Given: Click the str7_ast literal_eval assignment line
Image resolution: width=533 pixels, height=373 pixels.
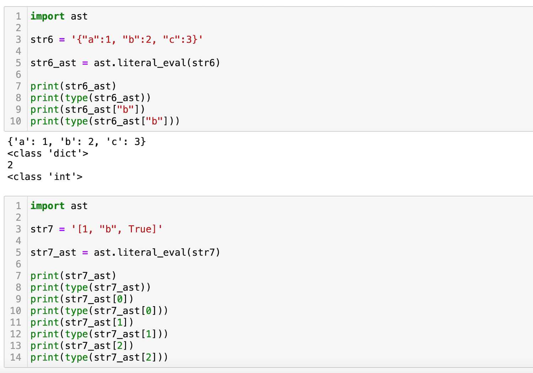Looking at the screenshot, I should (125, 252).
